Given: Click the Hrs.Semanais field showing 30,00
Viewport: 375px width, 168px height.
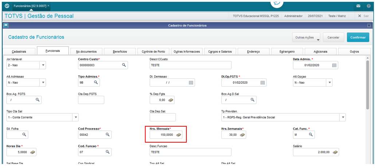Looking at the screenshot, I should tap(234, 135).
